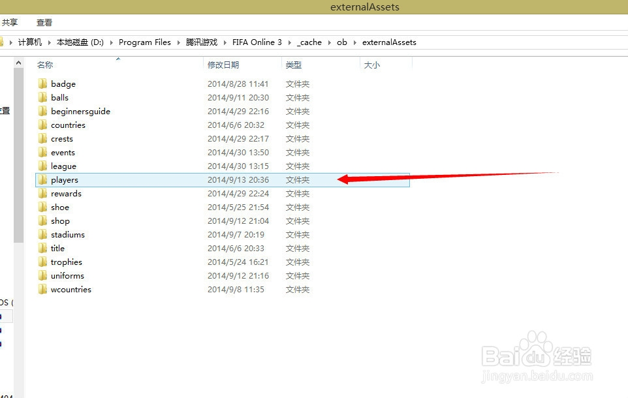This screenshot has width=628, height=398.
Task: Select the shop folder name
Action: pyautogui.click(x=60, y=221)
